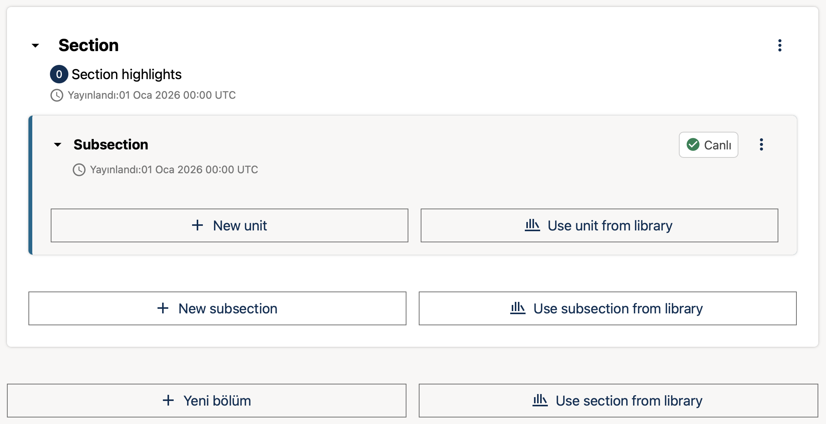
Task: Add a New unit
Action: coord(229,225)
